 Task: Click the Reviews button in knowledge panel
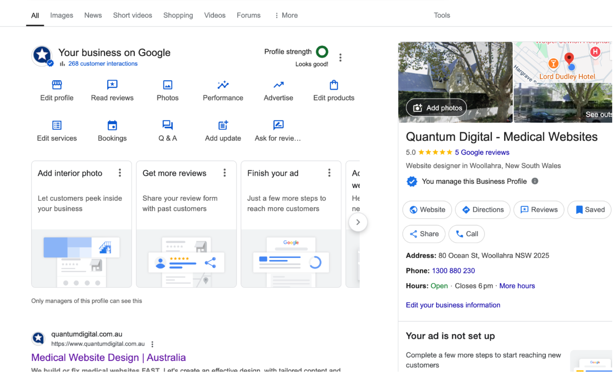(x=539, y=210)
